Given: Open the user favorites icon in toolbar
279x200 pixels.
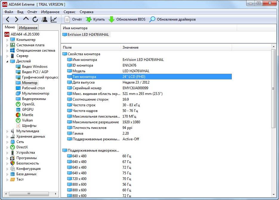Looking at the screenshot, I should [x=44, y=19].
